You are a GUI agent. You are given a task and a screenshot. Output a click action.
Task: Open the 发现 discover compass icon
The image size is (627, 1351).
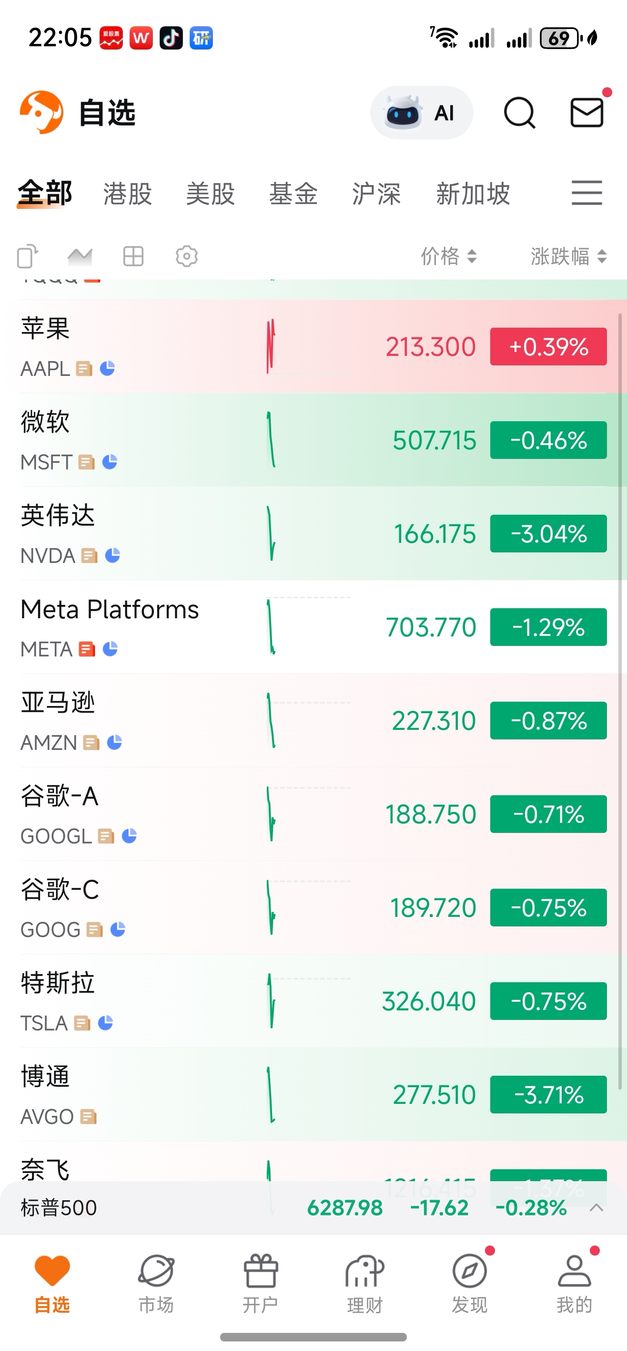(469, 1283)
